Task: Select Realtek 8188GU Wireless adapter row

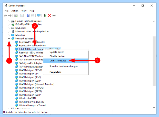Action: pos(29,53)
